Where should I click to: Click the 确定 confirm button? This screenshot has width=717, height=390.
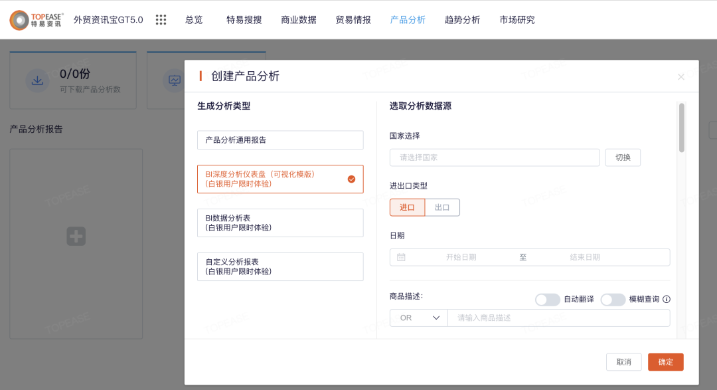(665, 361)
